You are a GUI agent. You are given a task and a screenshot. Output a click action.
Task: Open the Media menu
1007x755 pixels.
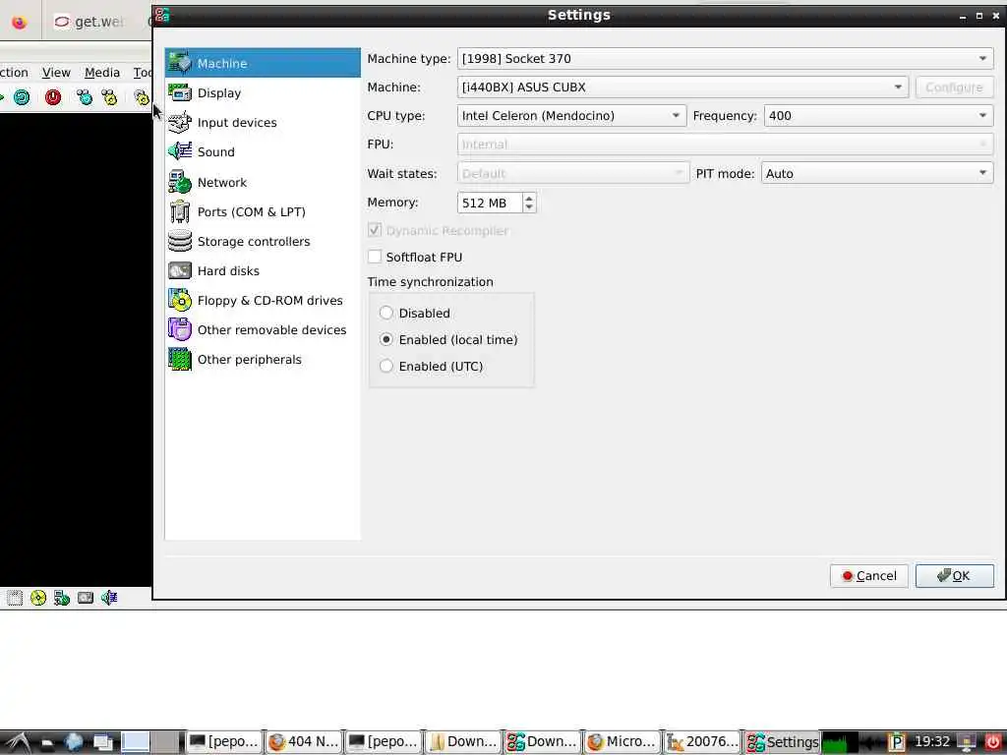tap(102, 73)
